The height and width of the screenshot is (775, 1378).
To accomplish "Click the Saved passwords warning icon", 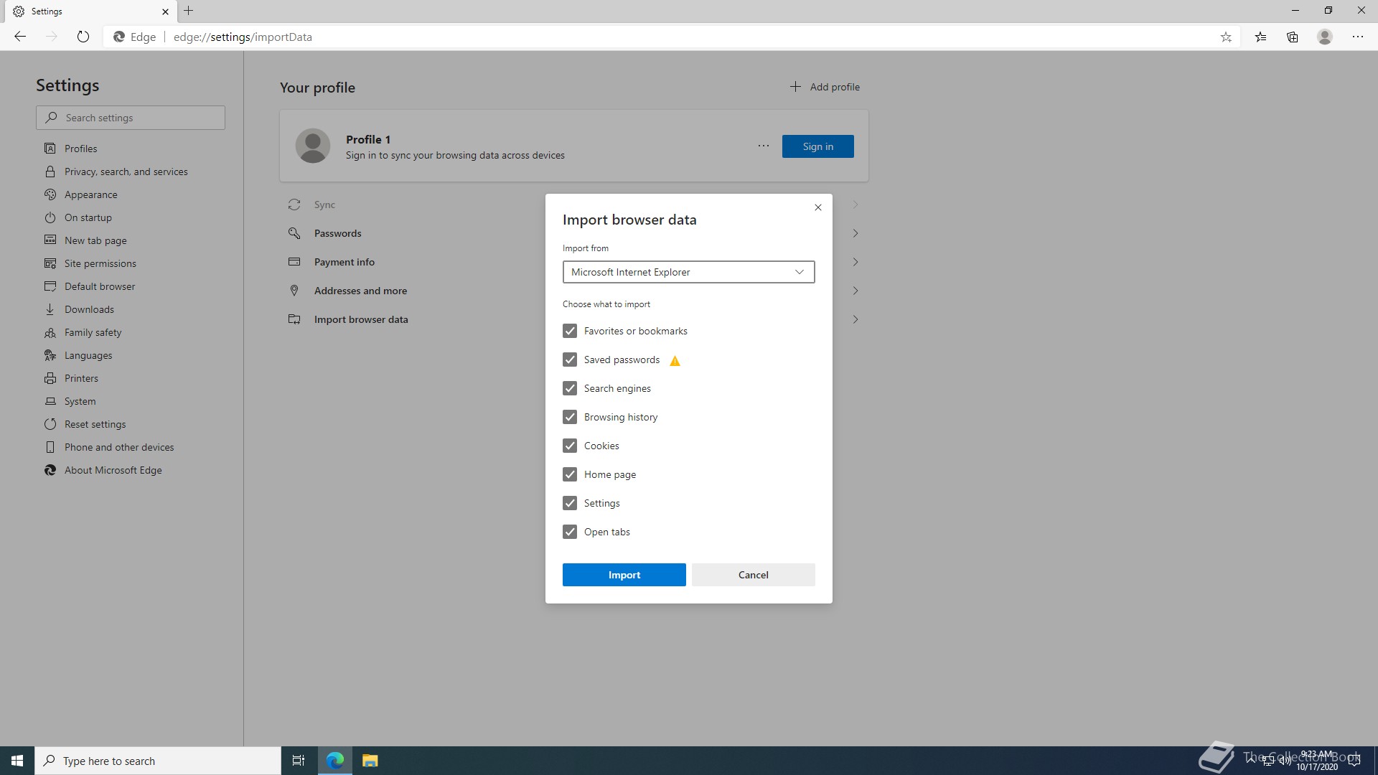I will (675, 361).
